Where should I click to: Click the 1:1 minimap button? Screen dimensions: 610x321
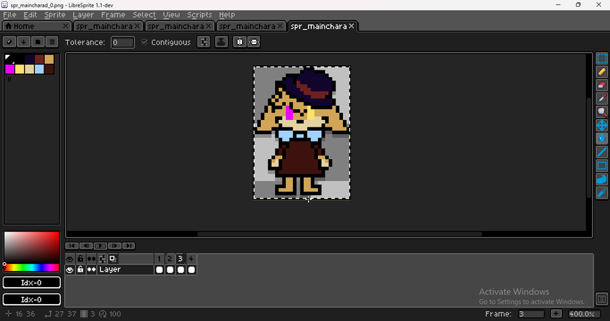pyautogui.click(x=602, y=299)
